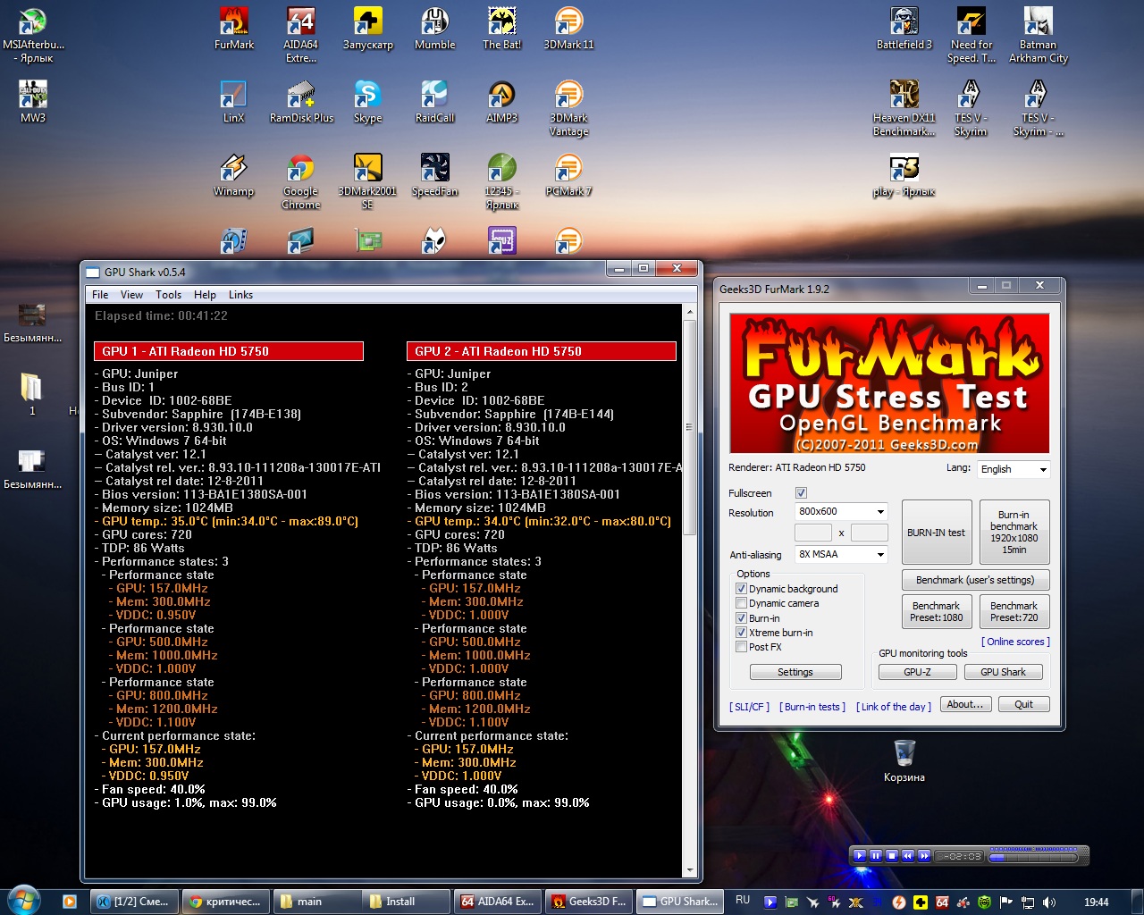This screenshot has height=915, width=1144.
Task: Open the Tools menu in GPU Shark
Action: point(168,295)
